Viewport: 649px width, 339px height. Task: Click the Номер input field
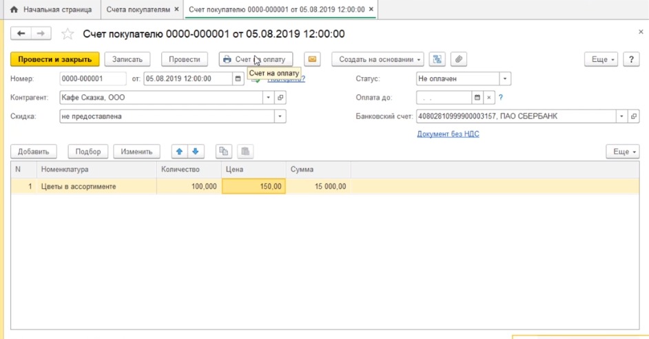click(x=93, y=79)
